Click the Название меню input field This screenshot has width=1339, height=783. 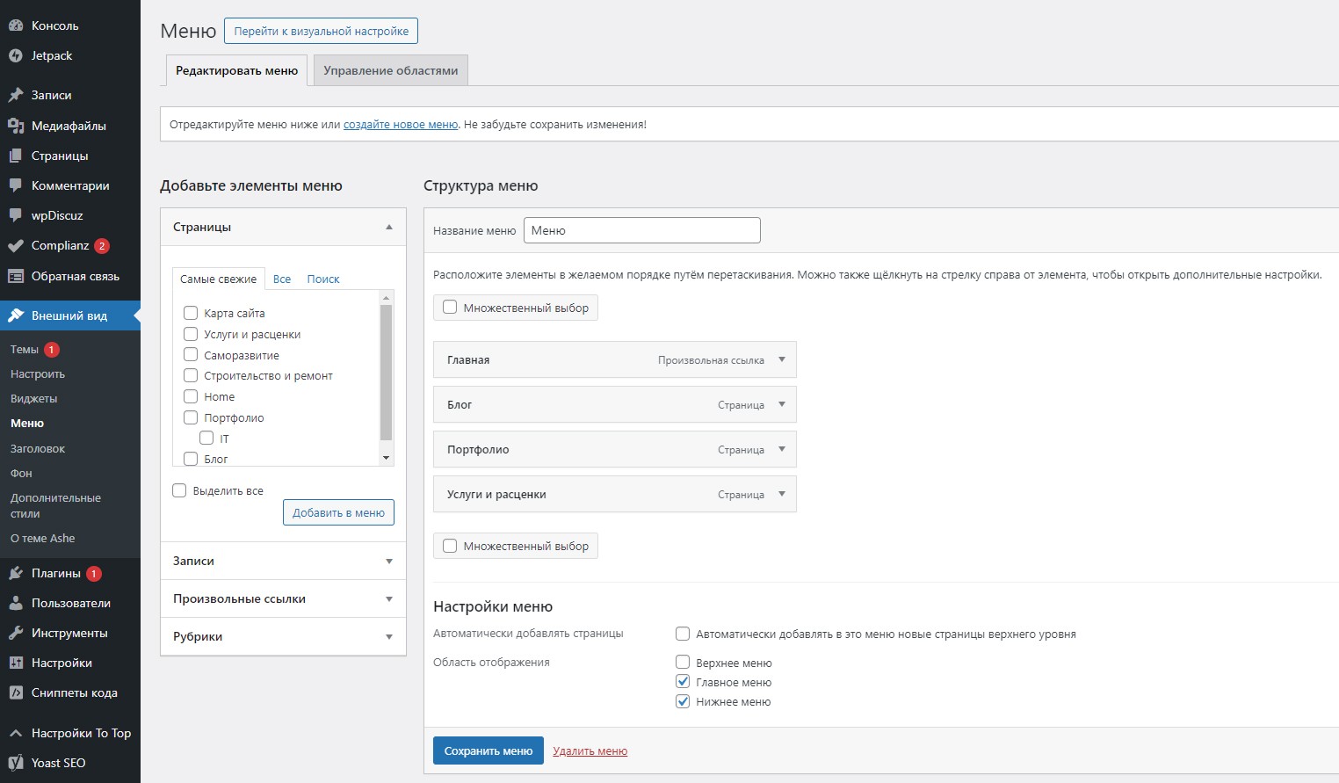coord(641,230)
